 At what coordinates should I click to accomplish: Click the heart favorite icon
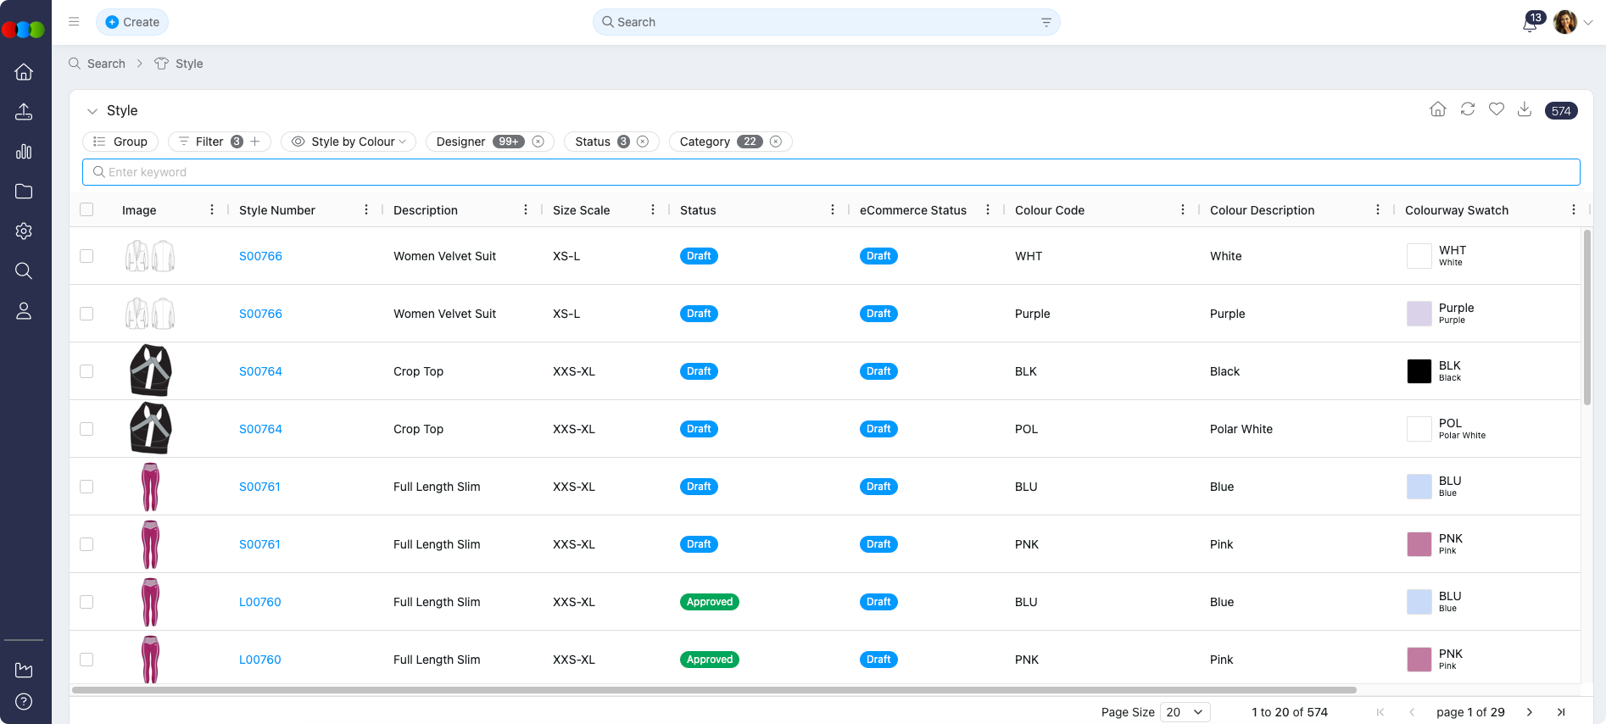[1496, 109]
